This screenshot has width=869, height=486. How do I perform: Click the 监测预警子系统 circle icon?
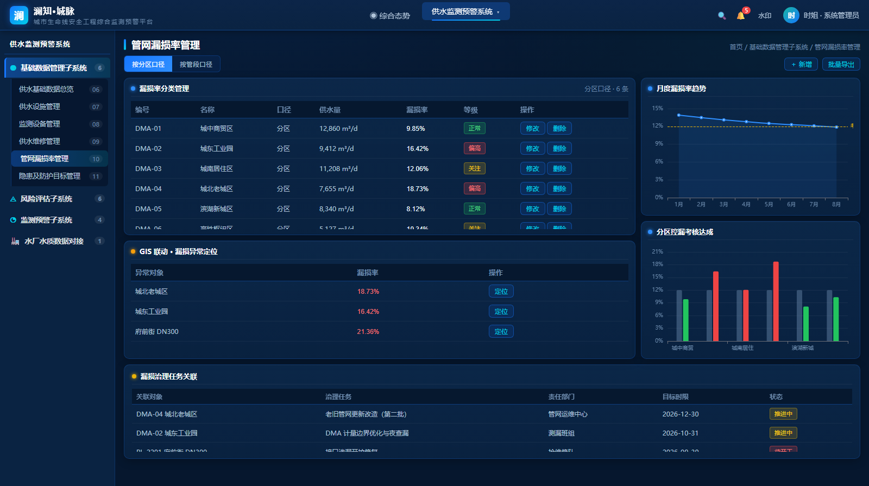pos(13,220)
